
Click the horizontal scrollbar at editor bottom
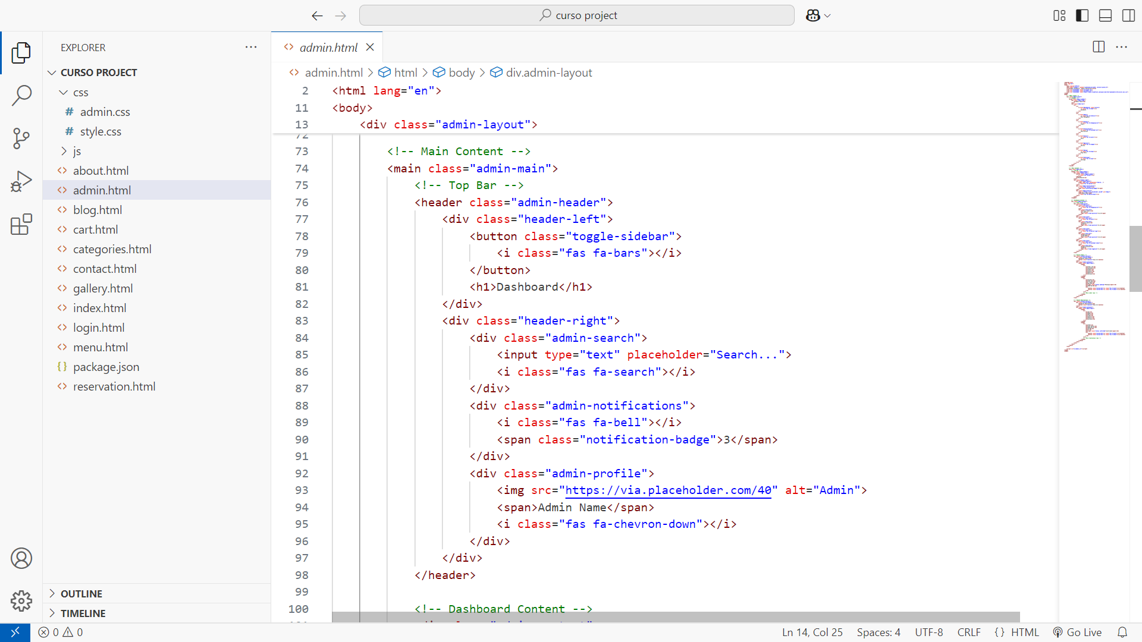pos(676,617)
